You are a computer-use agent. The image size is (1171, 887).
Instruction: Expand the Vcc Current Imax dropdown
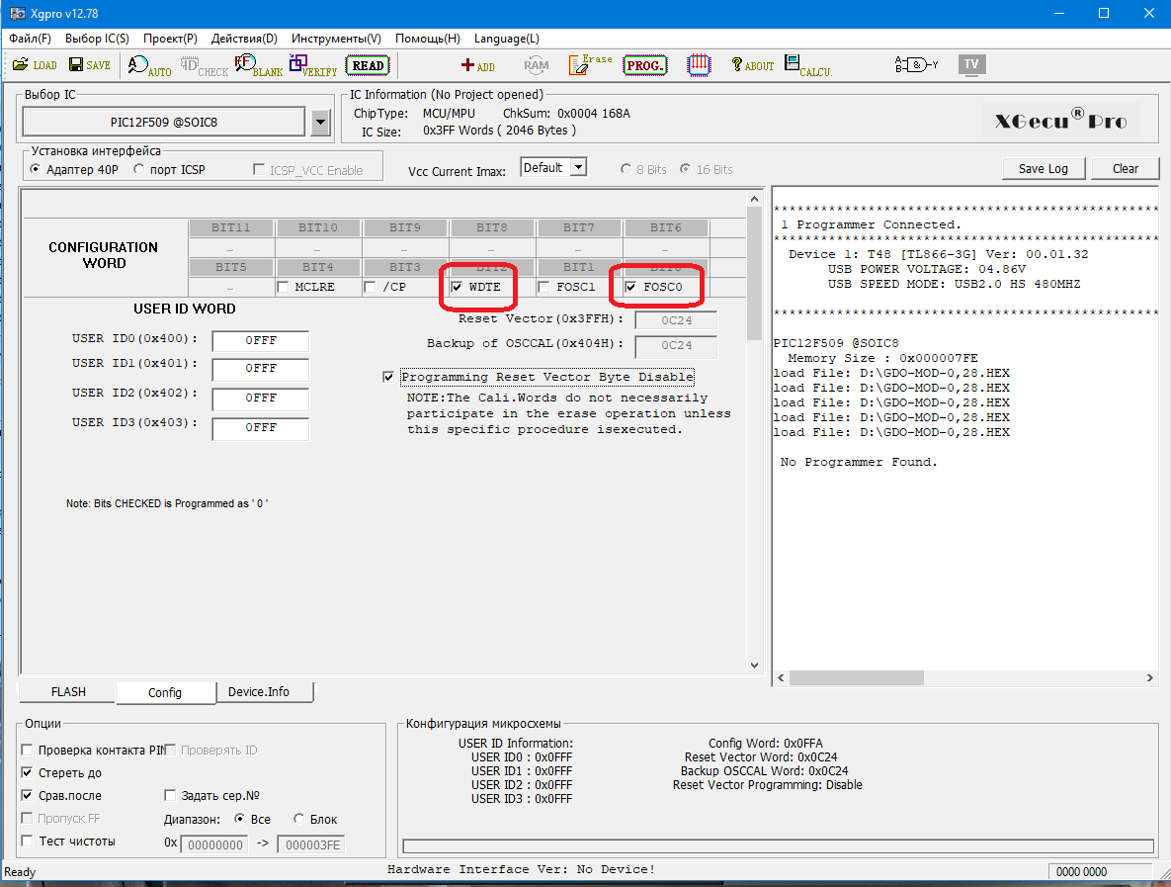click(578, 168)
